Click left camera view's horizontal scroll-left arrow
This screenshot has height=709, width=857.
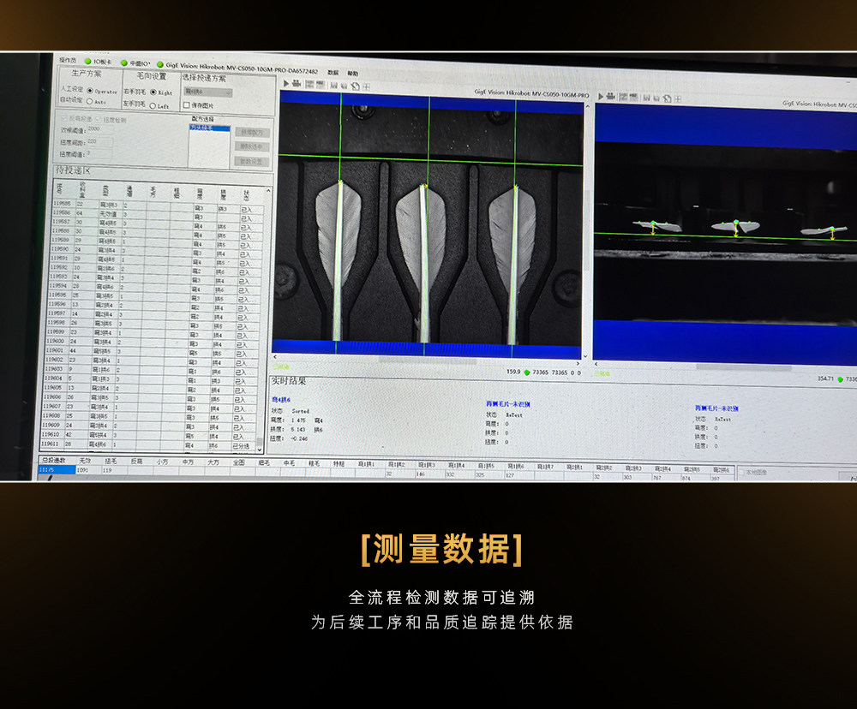275,356
